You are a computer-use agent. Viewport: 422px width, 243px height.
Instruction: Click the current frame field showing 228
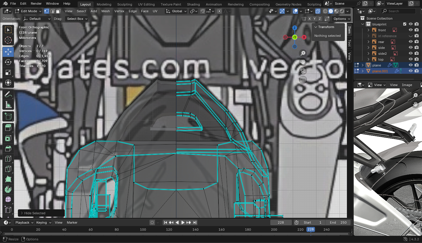[x=281, y=223]
